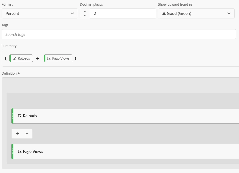Click the chevron on the upward trend dropdown
The image size is (239, 173).
(229, 13)
